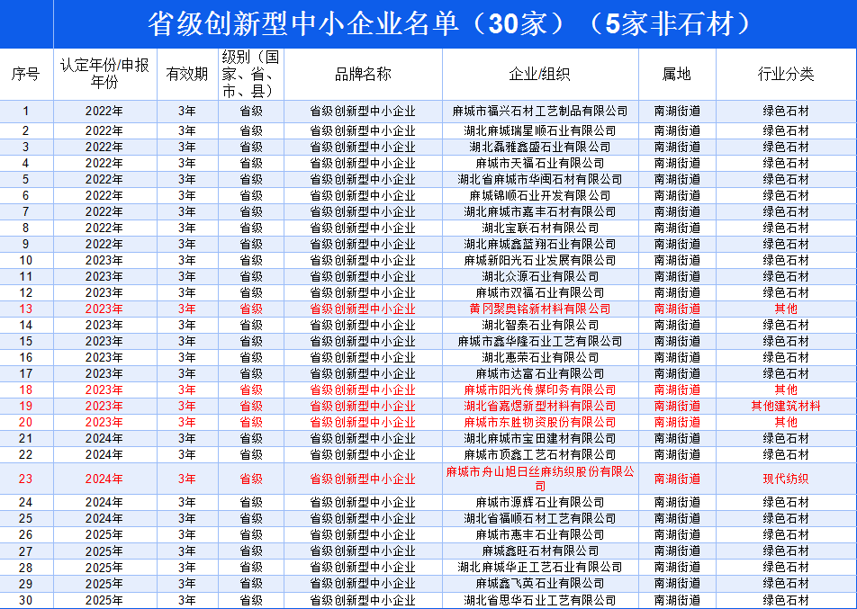Screen dimensions: 857x609
Task: Select 2023年 cell in row 10
Action: pos(105,261)
